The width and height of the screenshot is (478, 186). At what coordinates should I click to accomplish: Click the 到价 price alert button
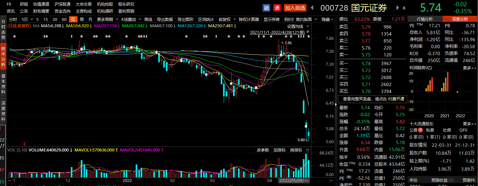tap(288, 19)
